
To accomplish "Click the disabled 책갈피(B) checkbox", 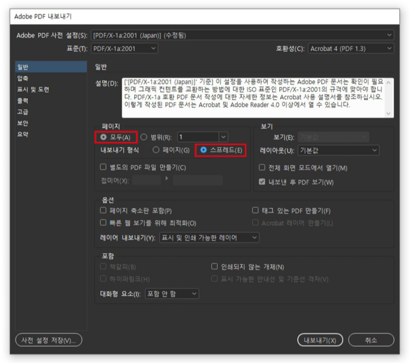I will tap(103, 267).
